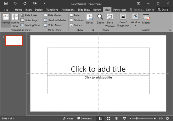This screenshot has width=173, height=121.
Task: Open Macros
Action: pyautogui.click(x=146, y=19)
